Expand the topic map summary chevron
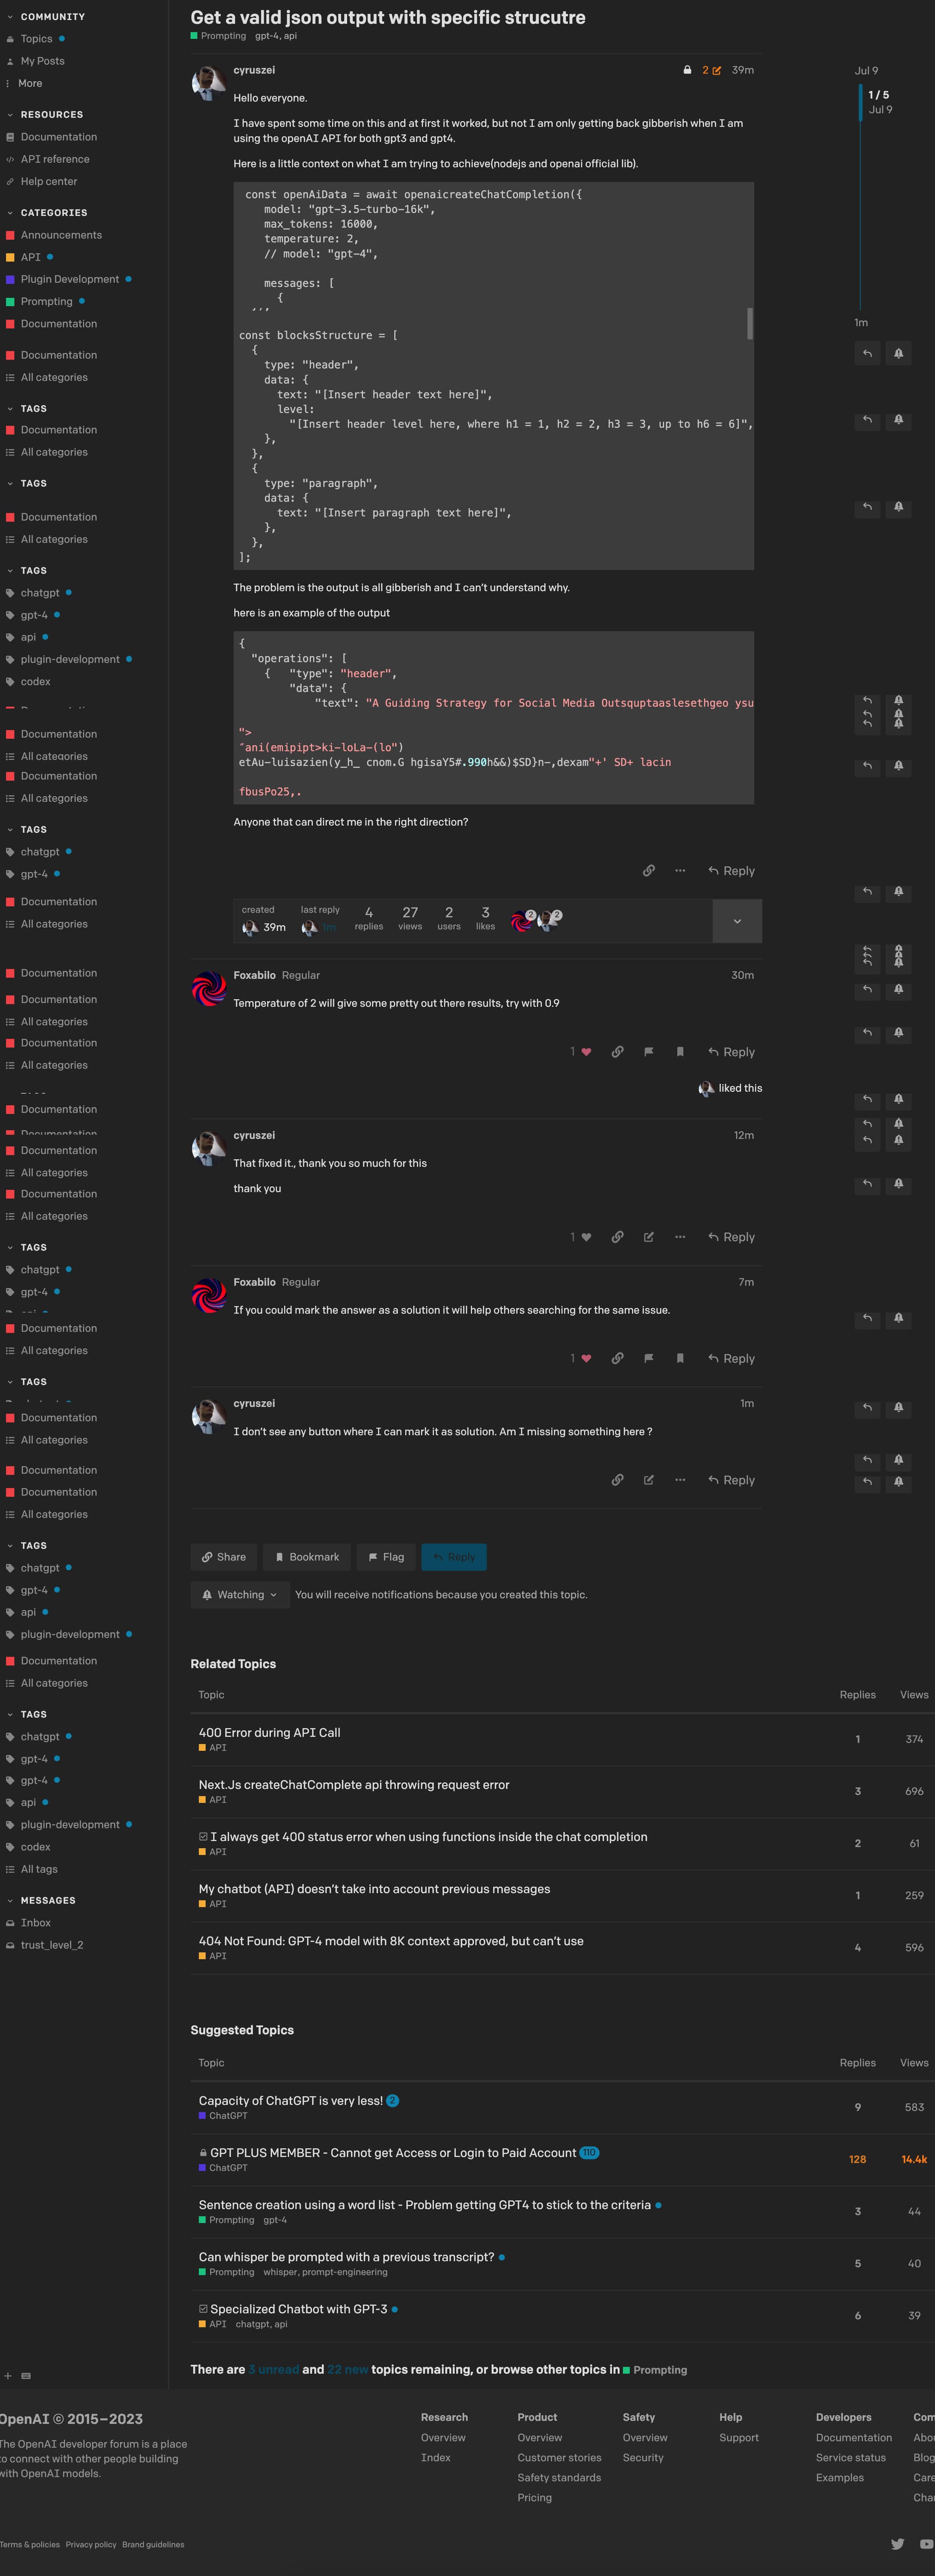Screen dimensions: 935x2576 tap(737, 921)
